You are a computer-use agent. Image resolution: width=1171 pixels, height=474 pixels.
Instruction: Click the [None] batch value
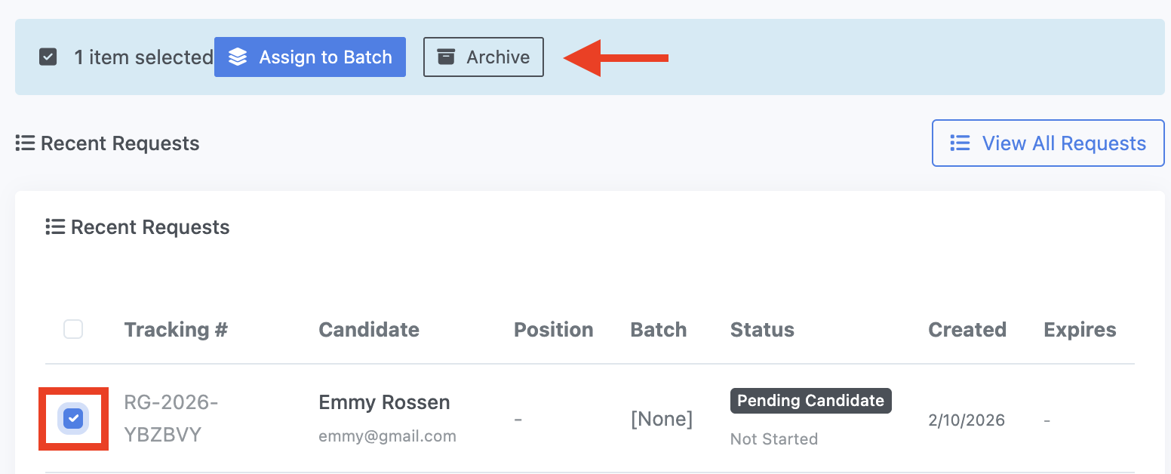coord(662,419)
